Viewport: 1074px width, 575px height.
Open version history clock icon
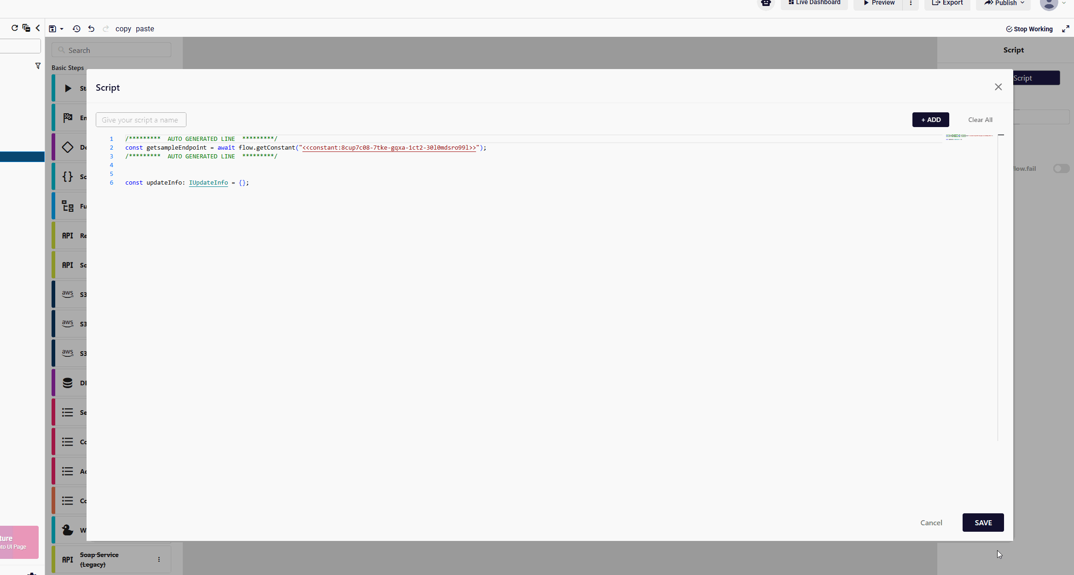tap(76, 29)
